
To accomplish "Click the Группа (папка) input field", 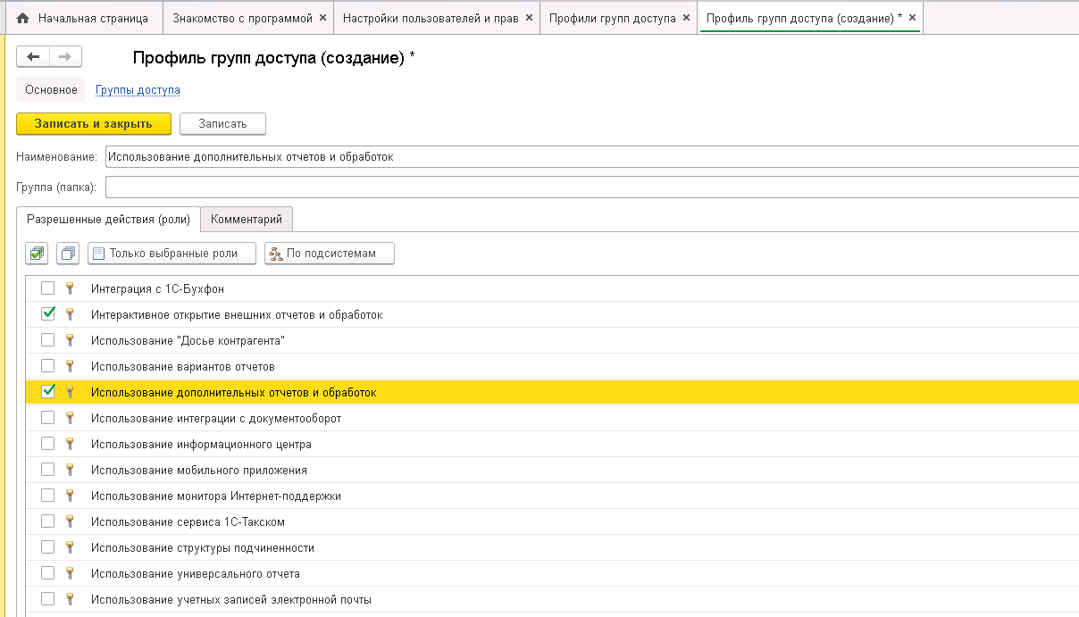I will (590, 188).
